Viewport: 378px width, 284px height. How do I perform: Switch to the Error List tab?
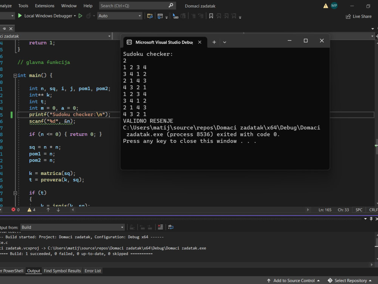93,270
